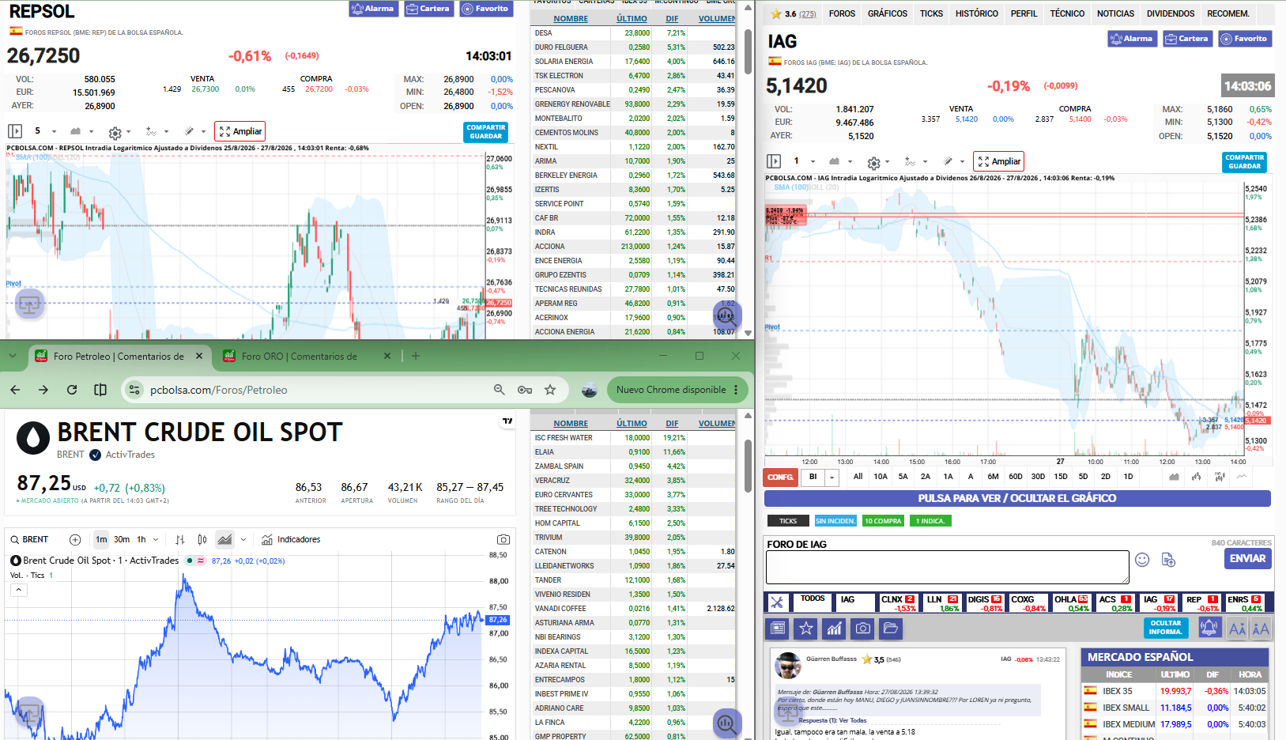This screenshot has height=740, width=1286.
Task: Open Güarren Buffasss avatar in the forum post
Action: (788, 666)
